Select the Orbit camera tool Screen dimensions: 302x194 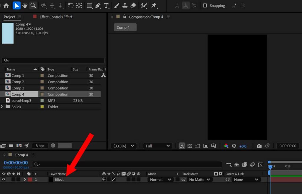(x=44, y=6)
